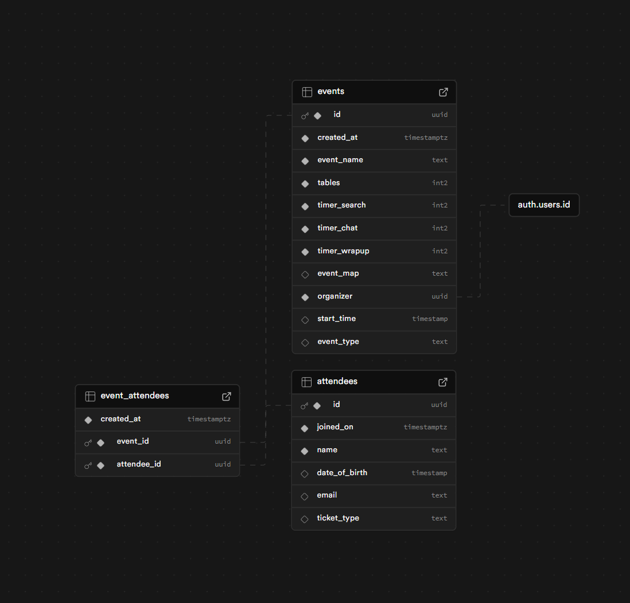The image size is (630, 603).
Task: Click the attendee_id column label
Action: pos(139,464)
